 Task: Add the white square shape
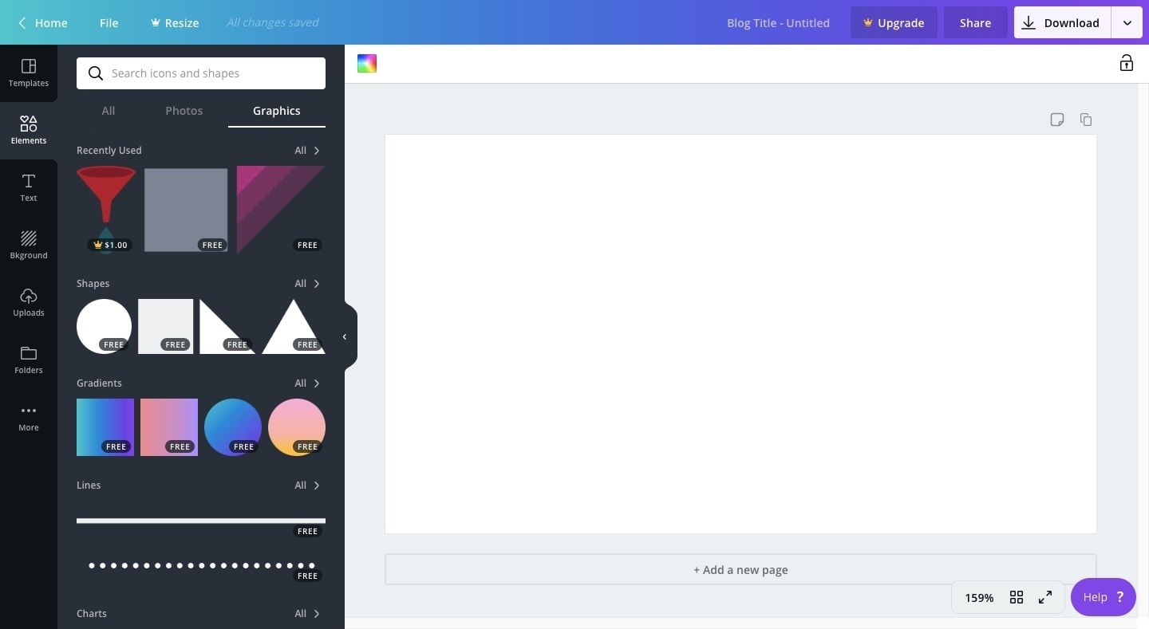point(166,326)
